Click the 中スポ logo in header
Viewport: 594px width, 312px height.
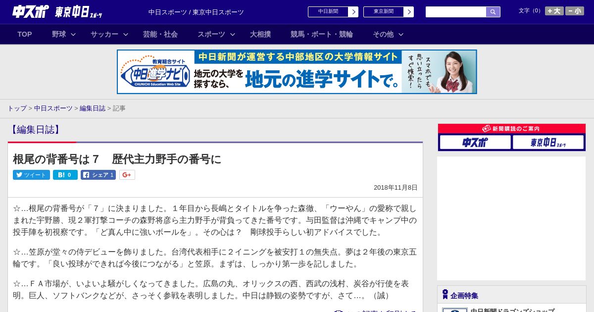click(31, 12)
